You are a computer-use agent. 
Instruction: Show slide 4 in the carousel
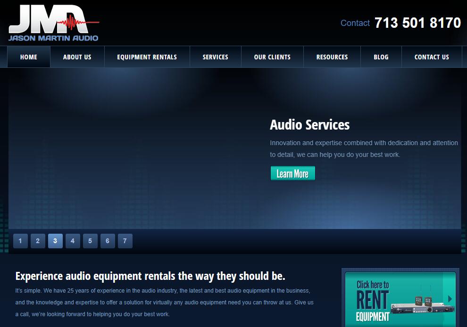pyautogui.click(x=73, y=241)
